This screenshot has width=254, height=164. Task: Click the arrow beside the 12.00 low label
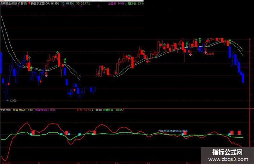click(8, 100)
